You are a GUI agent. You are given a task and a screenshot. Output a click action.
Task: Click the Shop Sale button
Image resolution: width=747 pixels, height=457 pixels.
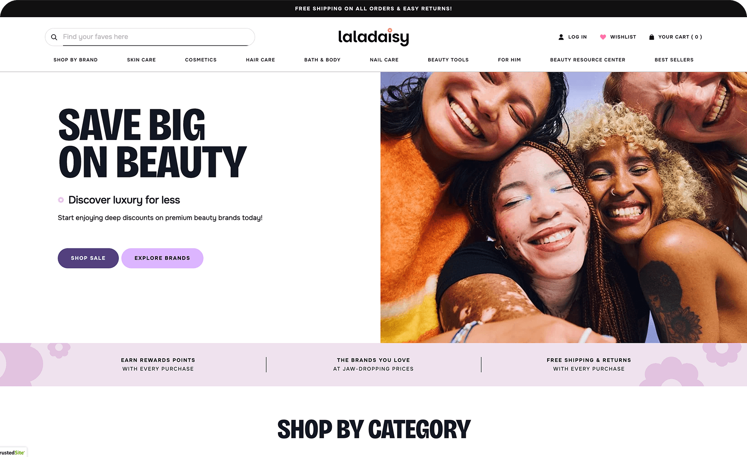[88, 258]
